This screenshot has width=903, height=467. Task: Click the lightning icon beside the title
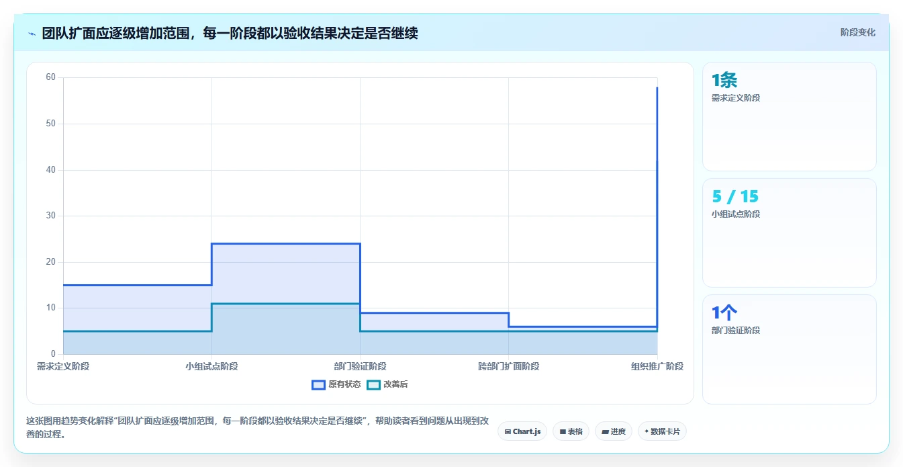32,33
